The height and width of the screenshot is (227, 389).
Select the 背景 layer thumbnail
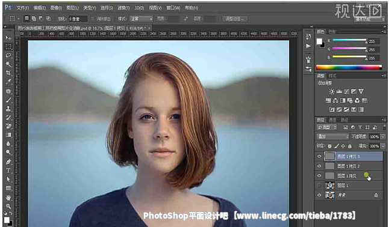click(x=330, y=195)
